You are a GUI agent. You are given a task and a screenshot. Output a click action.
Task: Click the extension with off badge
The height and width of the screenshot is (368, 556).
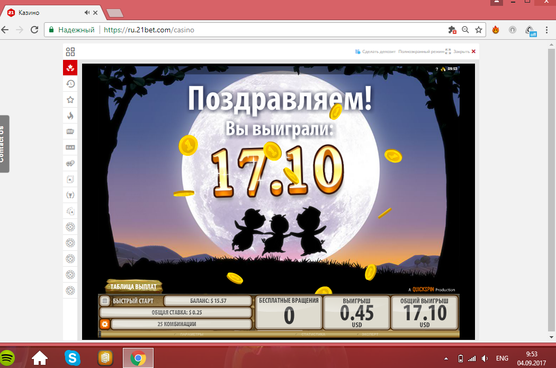click(x=531, y=31)
